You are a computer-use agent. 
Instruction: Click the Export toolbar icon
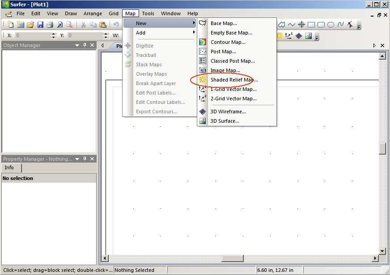70,25
